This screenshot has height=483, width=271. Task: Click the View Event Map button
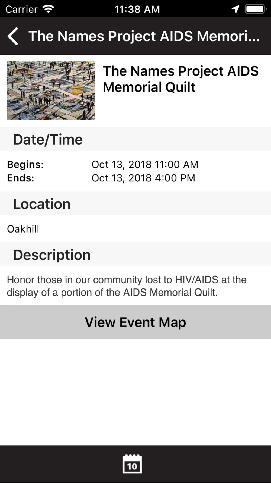click(x=135, y=322)
